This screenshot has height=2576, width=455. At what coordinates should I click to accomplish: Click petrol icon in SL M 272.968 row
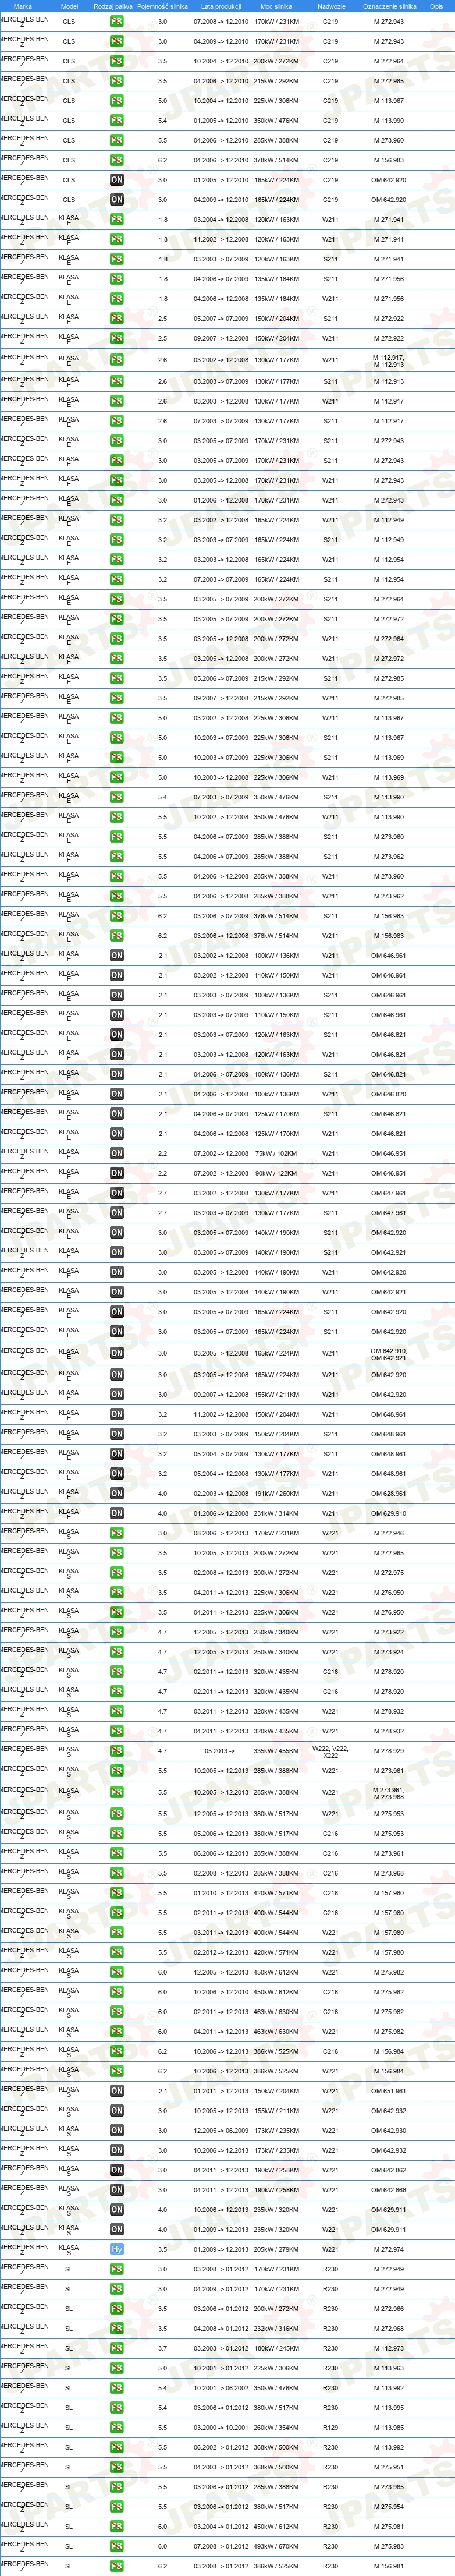click(x=117, y=2329)
